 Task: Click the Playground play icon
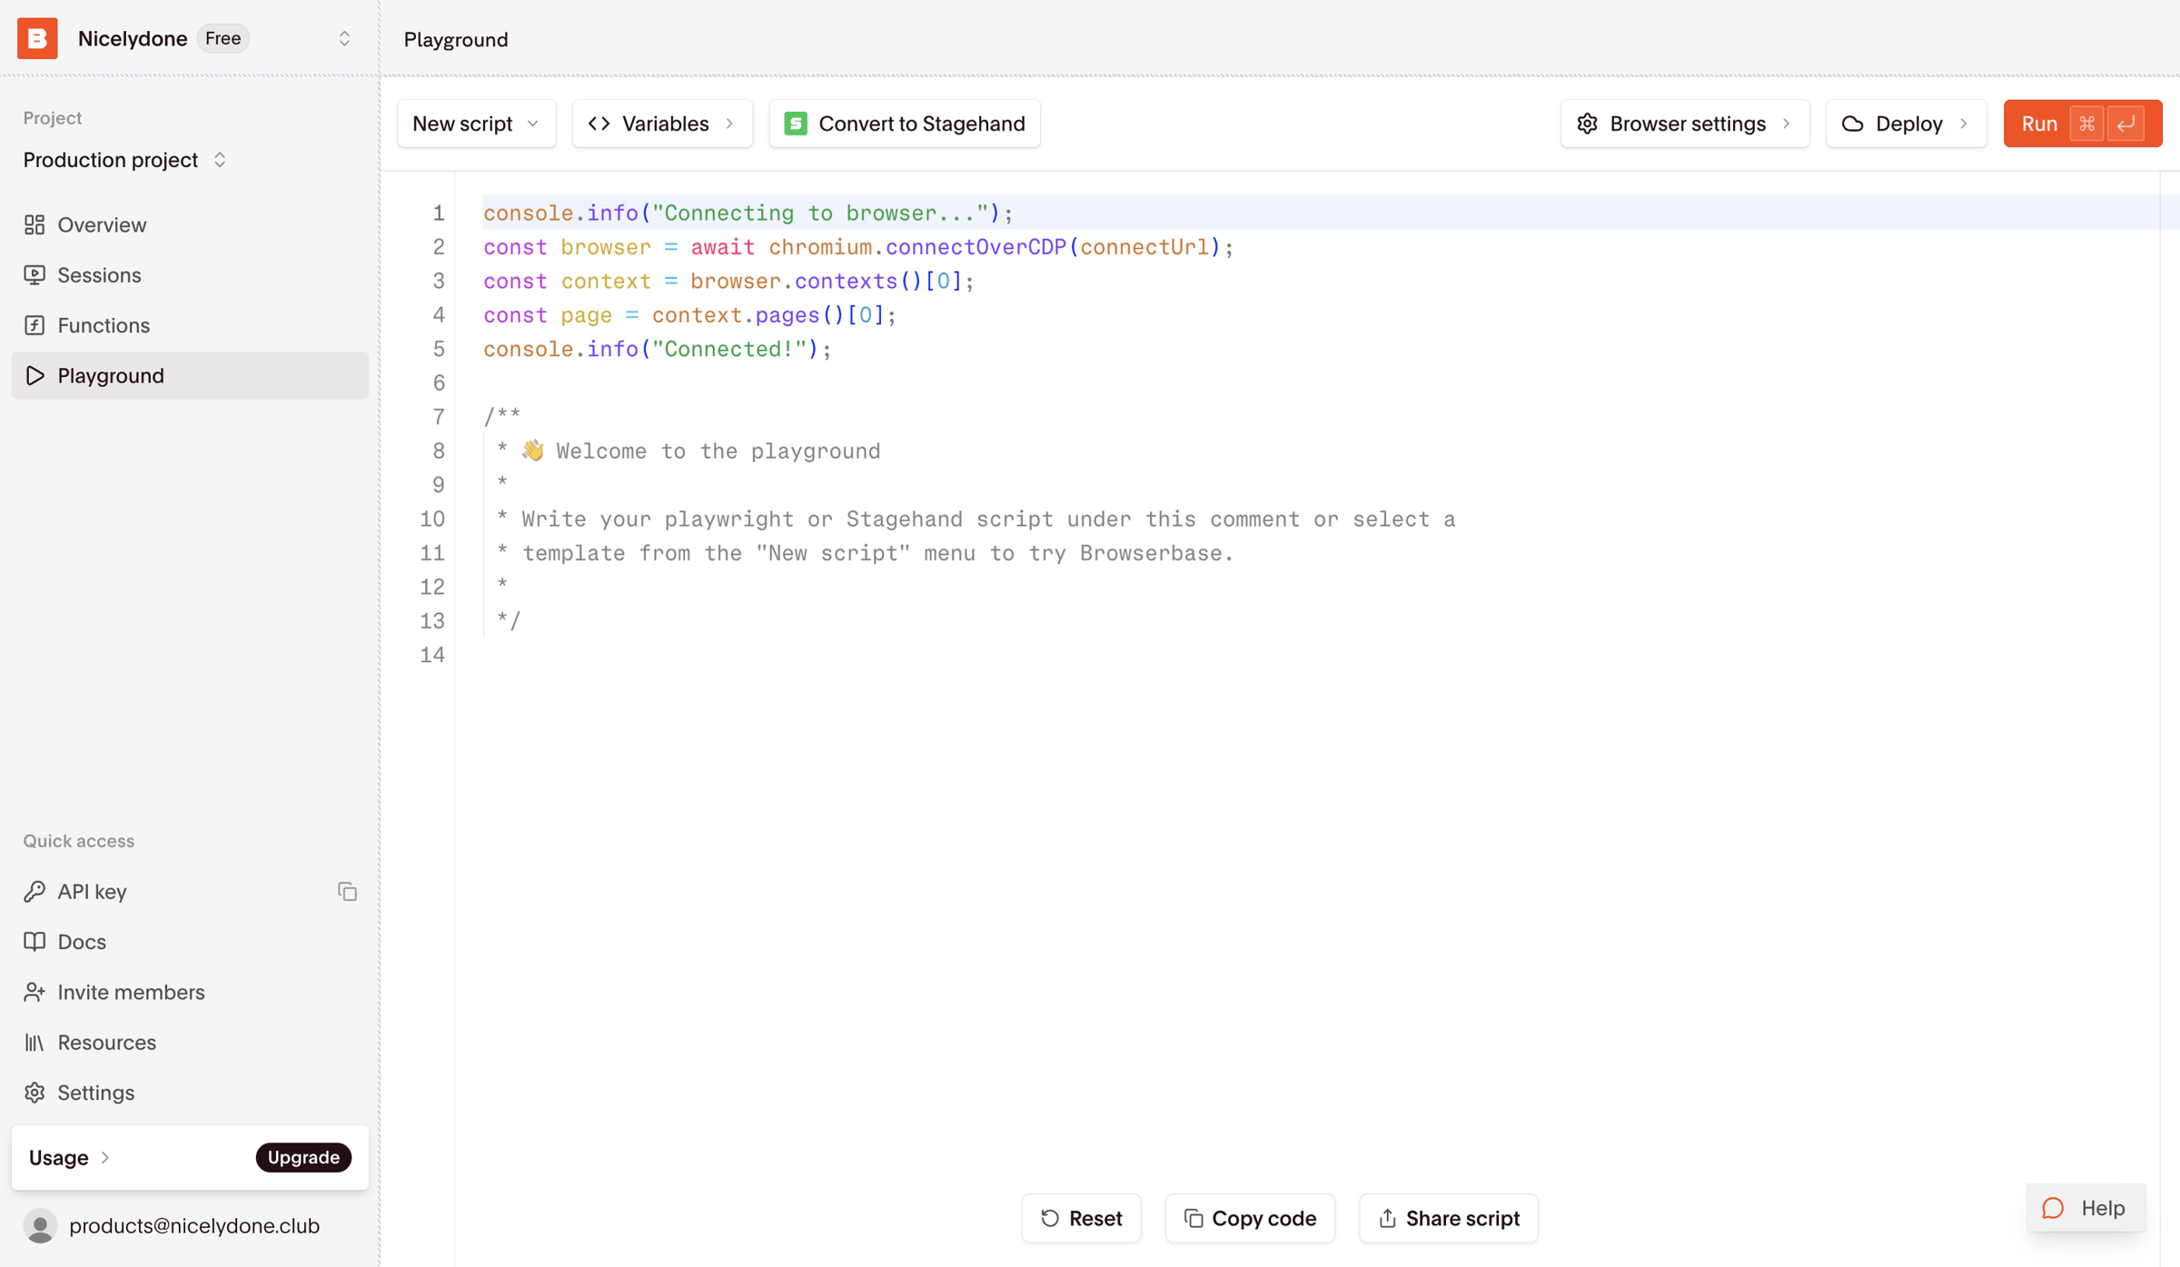(35, 375)
